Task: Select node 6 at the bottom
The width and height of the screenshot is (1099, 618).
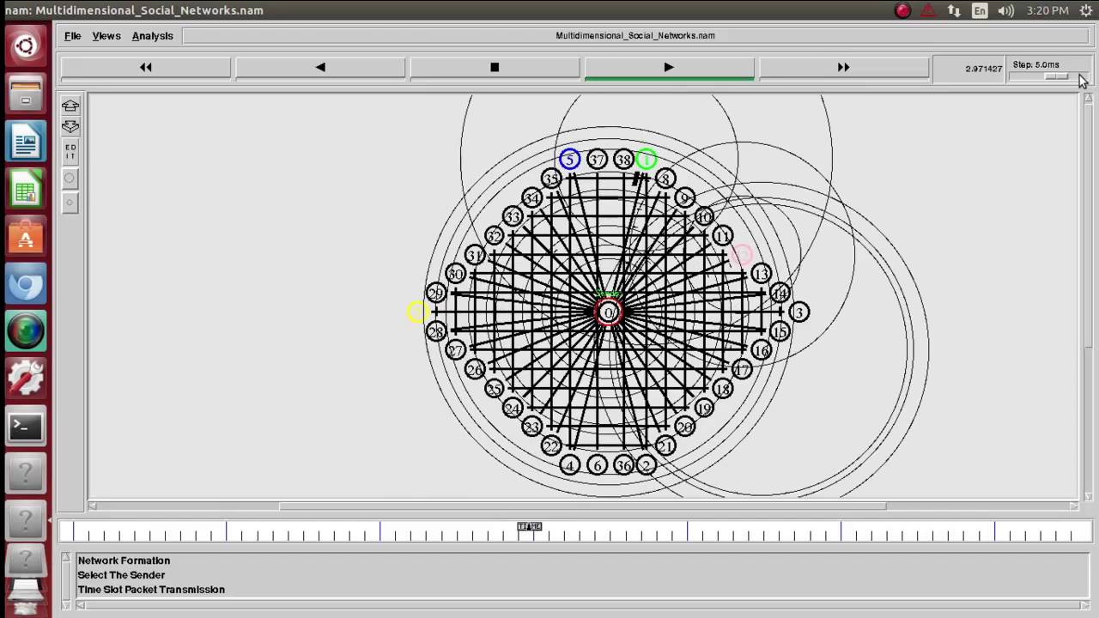Action: [597, 465]
